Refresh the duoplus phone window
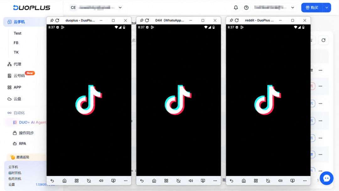339x191 pixels. [57, 20]
